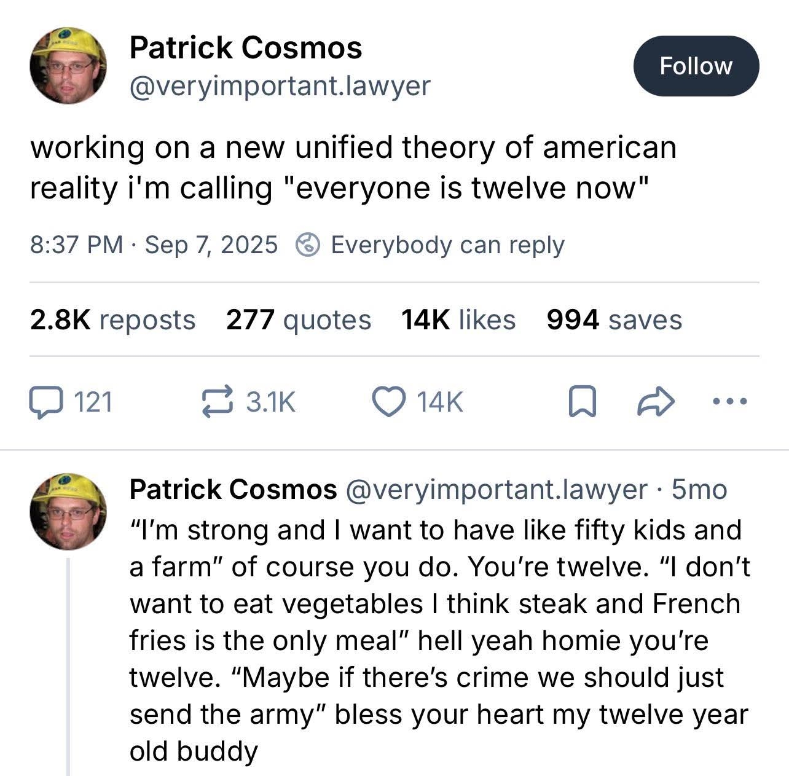The height and width of the screenshot is (776, 789).
Task: Open Patrick Cosmos profile picture in main post
Action: pyautogui.click(x=68, y=65)
